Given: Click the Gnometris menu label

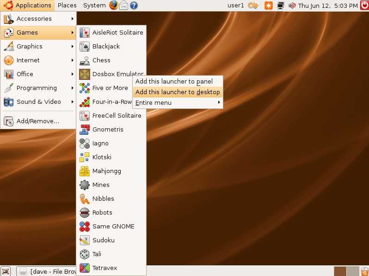Looking at the screenshot, I should point(108,129).
